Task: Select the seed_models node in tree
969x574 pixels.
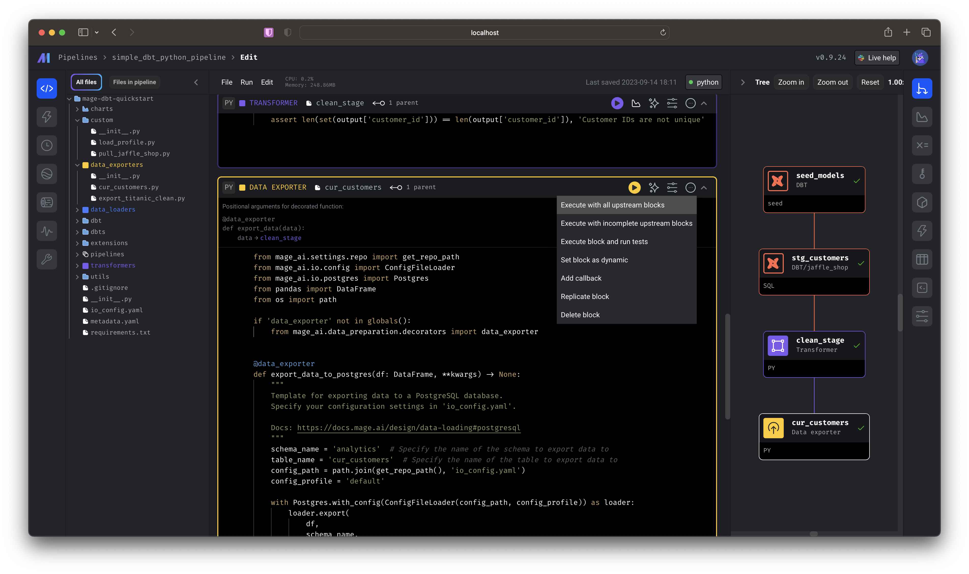Action: (814, 190)
